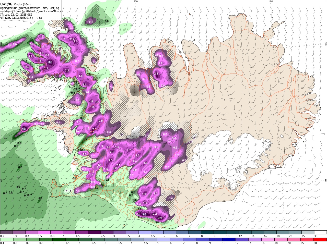Select rain legend swatch between 7 and 8

click(x=190, y=239)
